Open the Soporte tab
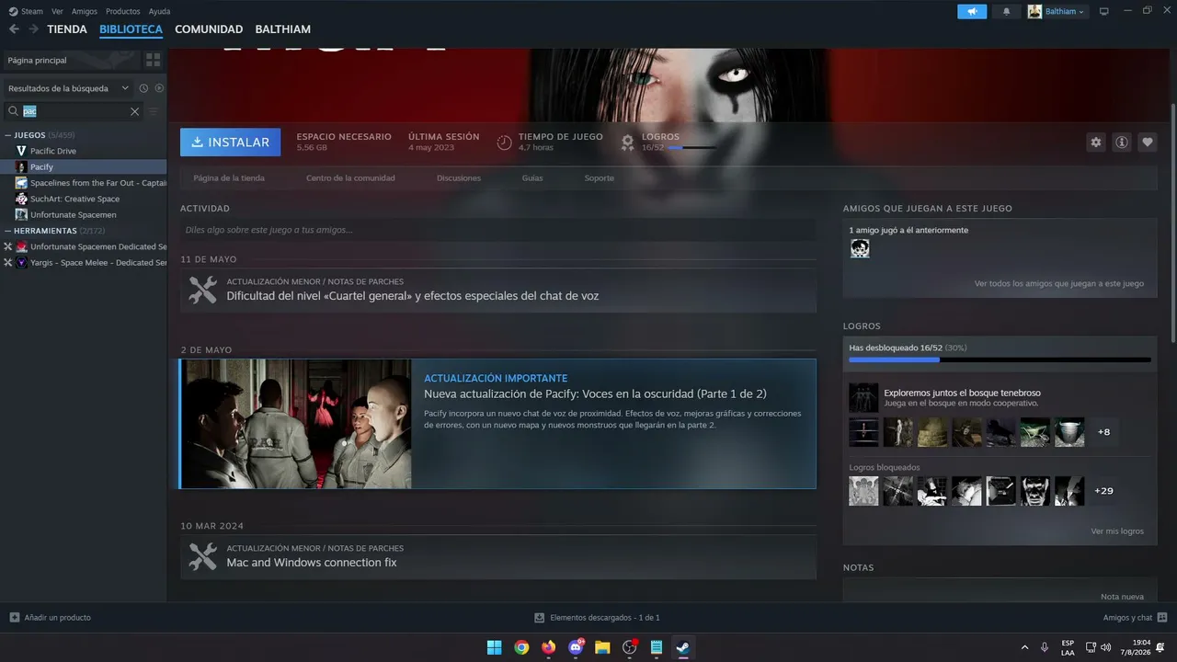This screenshot has width=1177, height=662. coord(600,177)
